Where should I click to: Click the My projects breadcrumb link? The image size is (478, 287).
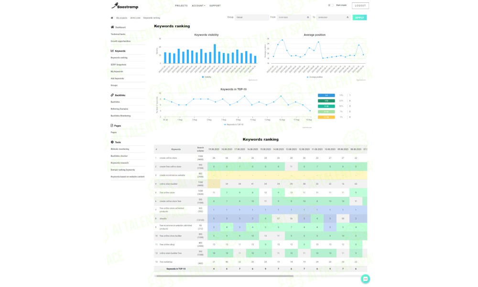click(x=121, y=18)
